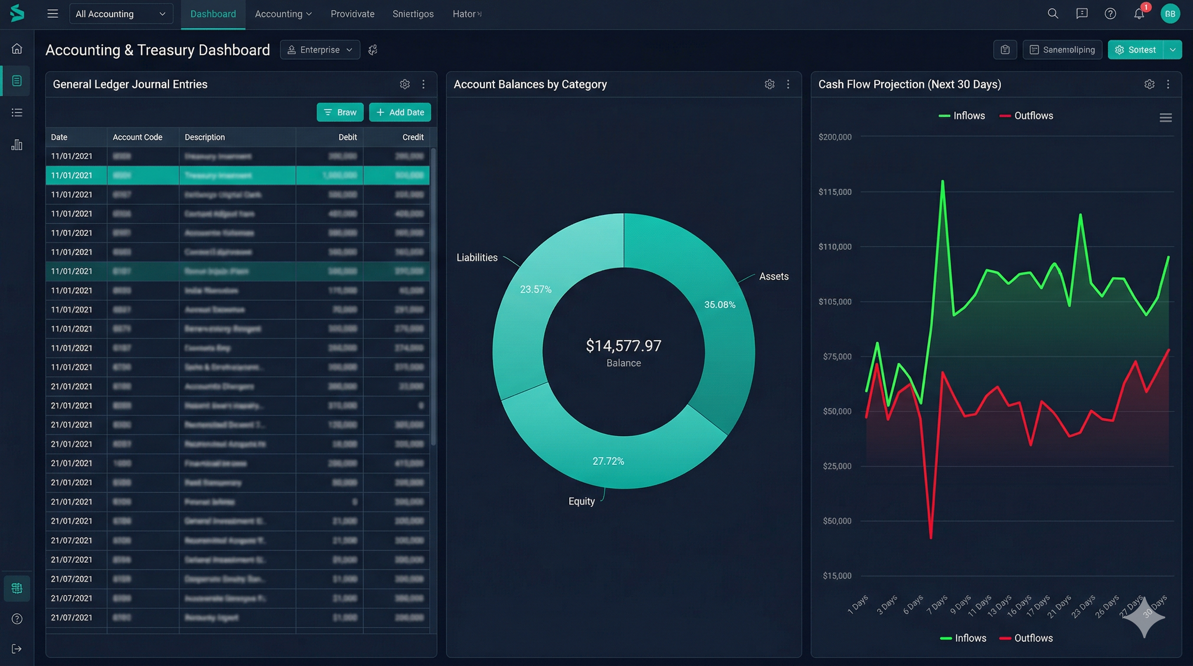This screenshot has width=1193, height=666.
Task: Open the home icon in the sidebar
Action: click(x=16, y=48)
